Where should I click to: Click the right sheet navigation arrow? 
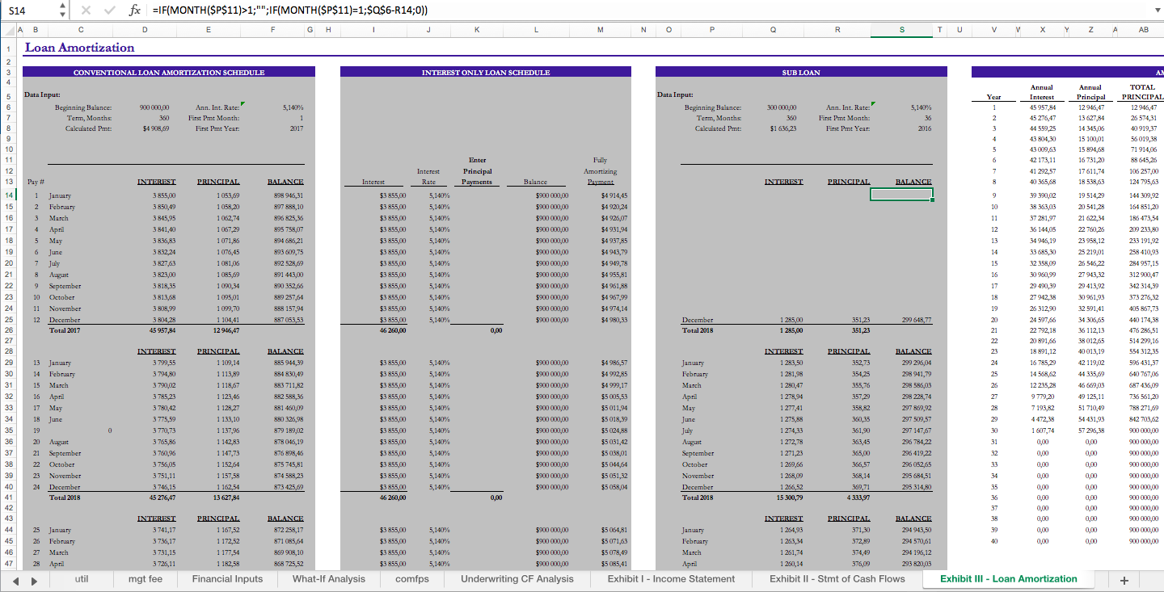point(33,579)
